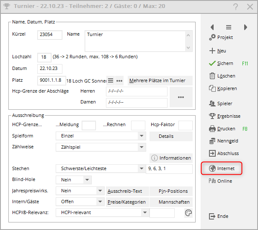Image resolution: width=258 pixels, height=230 pixels.
Task: Click the Informationen button
Action: pos(171,158)
